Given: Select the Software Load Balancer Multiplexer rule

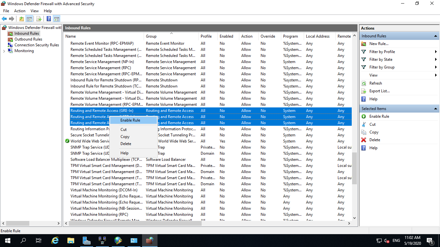Looking at the screenshot, I should click(207, 160).
